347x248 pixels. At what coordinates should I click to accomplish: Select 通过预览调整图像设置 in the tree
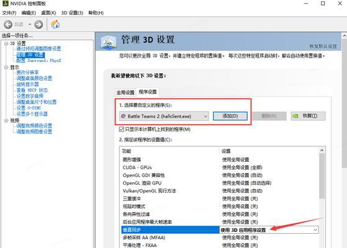coord(38,48)
